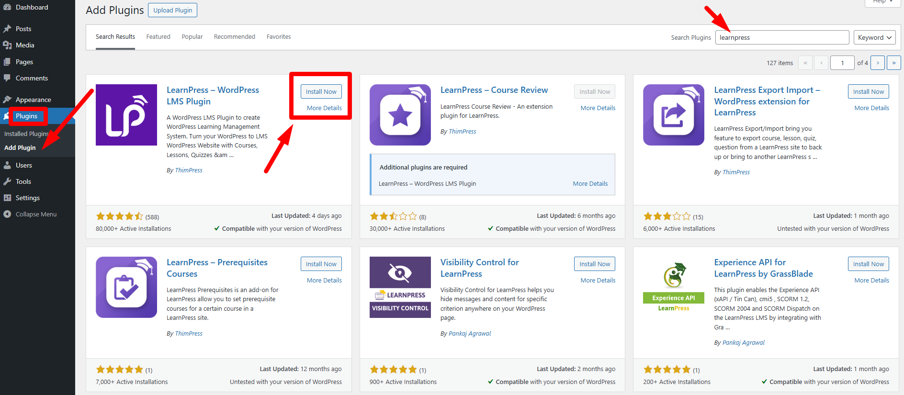The height and width of the screenshot is (395, 904).
Task: Click the Prerequisites Courses clipboard icon
Action: pos(126,287)
